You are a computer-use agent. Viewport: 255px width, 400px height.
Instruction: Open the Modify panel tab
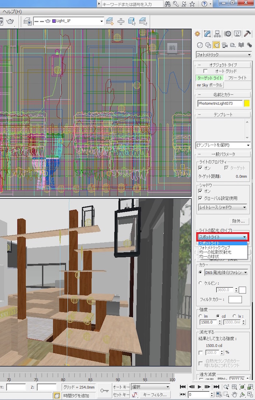click(207, 34)
